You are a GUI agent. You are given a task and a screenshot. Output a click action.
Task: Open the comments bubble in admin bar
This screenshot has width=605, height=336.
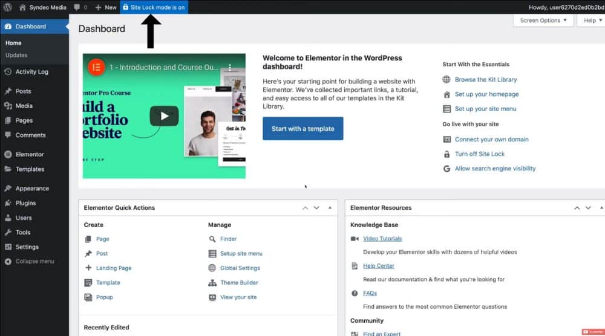80,7
